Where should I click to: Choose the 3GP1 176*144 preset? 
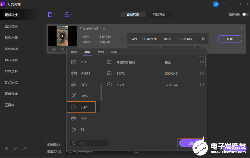click(154, 85)
